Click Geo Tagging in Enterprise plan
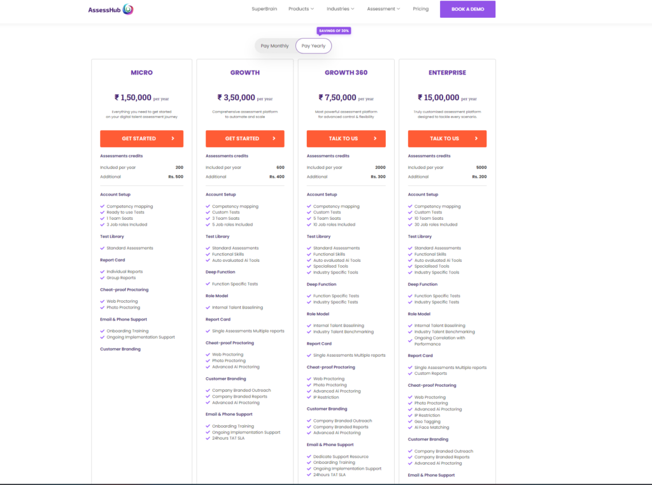The width and height of the screenshot is (652, 485). (x=427, y=421)
